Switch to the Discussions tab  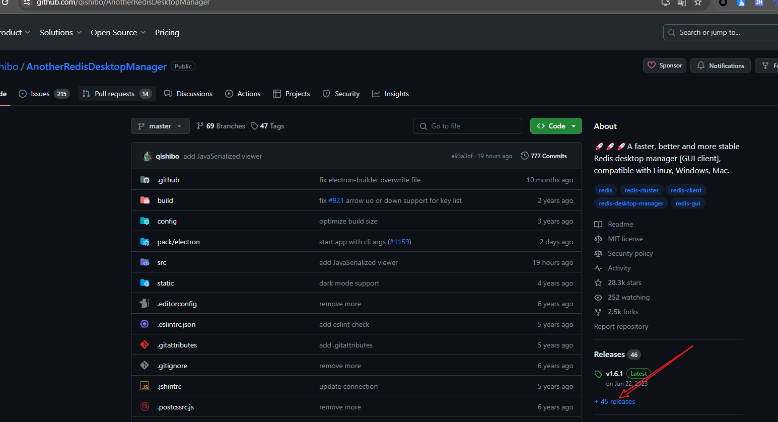[x=188, y=94]
